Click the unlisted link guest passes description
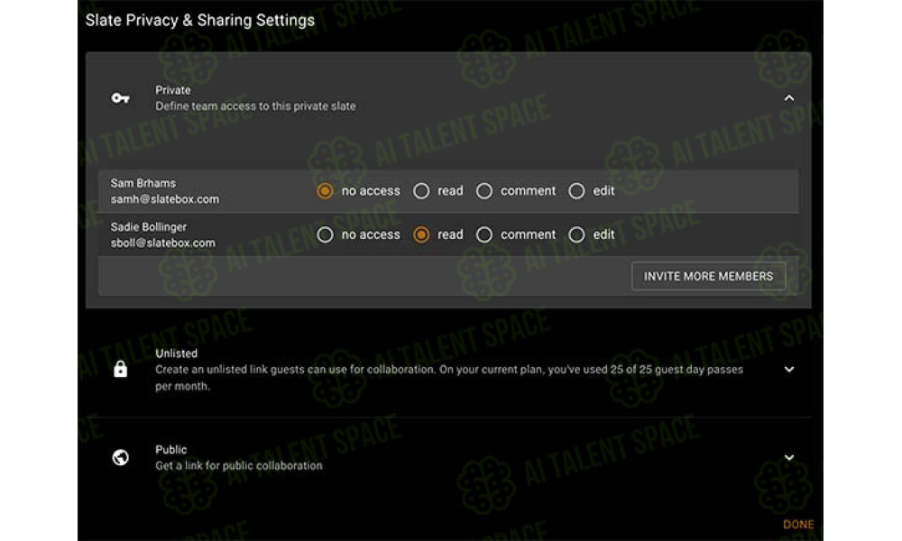Image resolution: width=902 pixels, height=541 pixels. pos(449,378)
